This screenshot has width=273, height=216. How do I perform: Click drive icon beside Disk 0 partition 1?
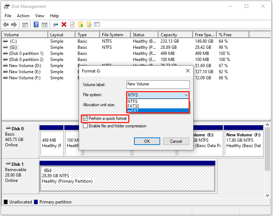[6, 53]
